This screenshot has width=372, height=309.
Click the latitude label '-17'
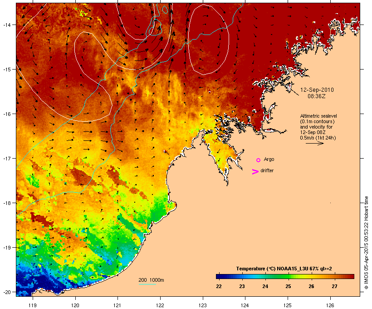tap(6, 159)
